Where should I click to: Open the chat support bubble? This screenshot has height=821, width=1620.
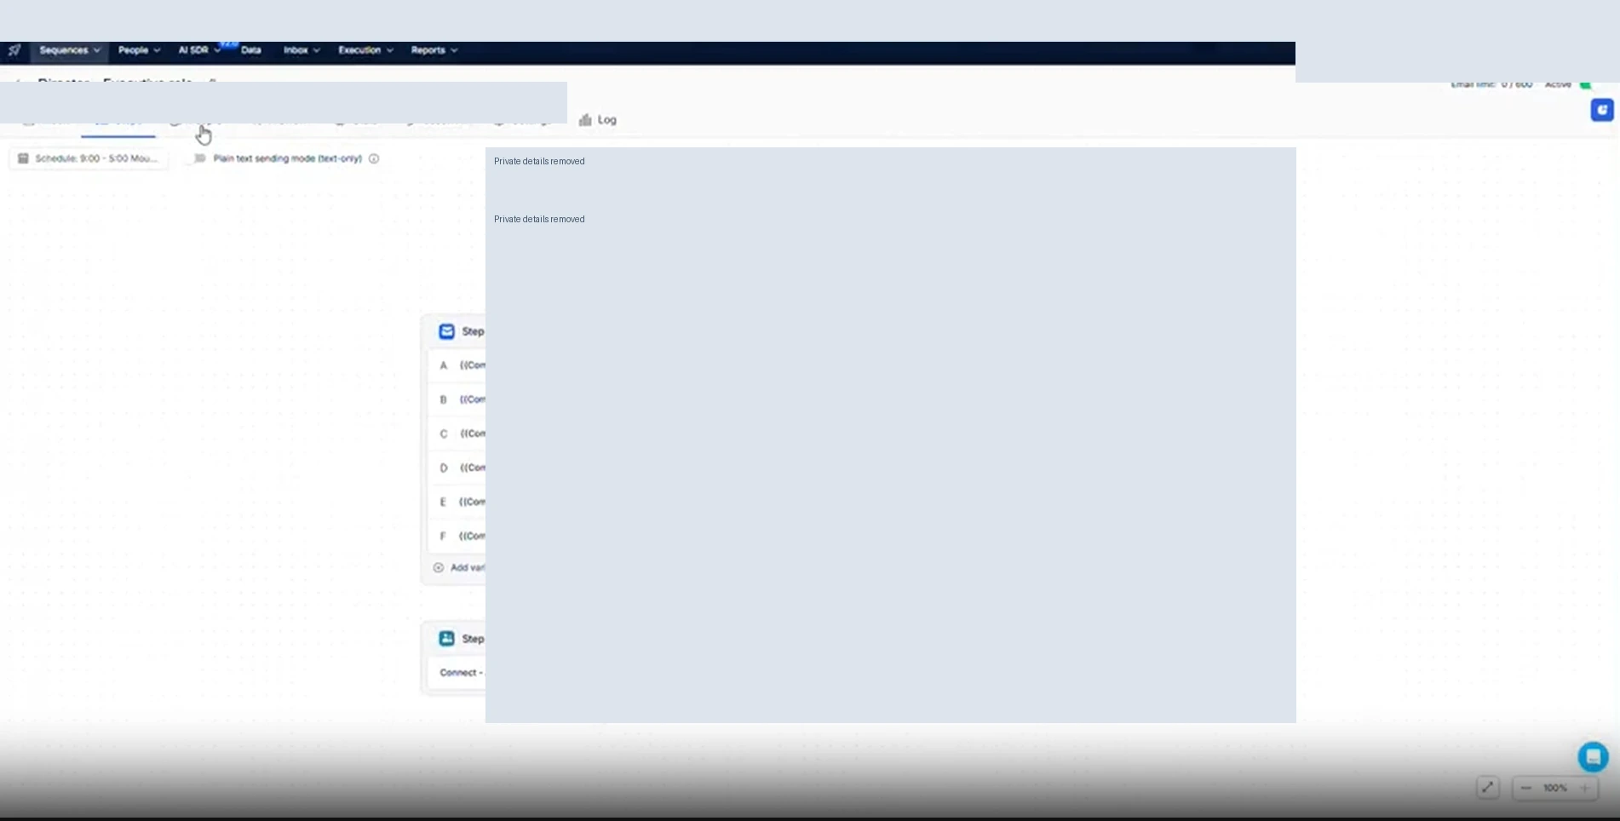pos(1593,756)
